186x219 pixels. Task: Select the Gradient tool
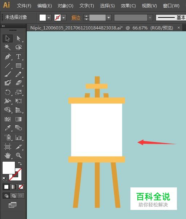pos(19,119)
